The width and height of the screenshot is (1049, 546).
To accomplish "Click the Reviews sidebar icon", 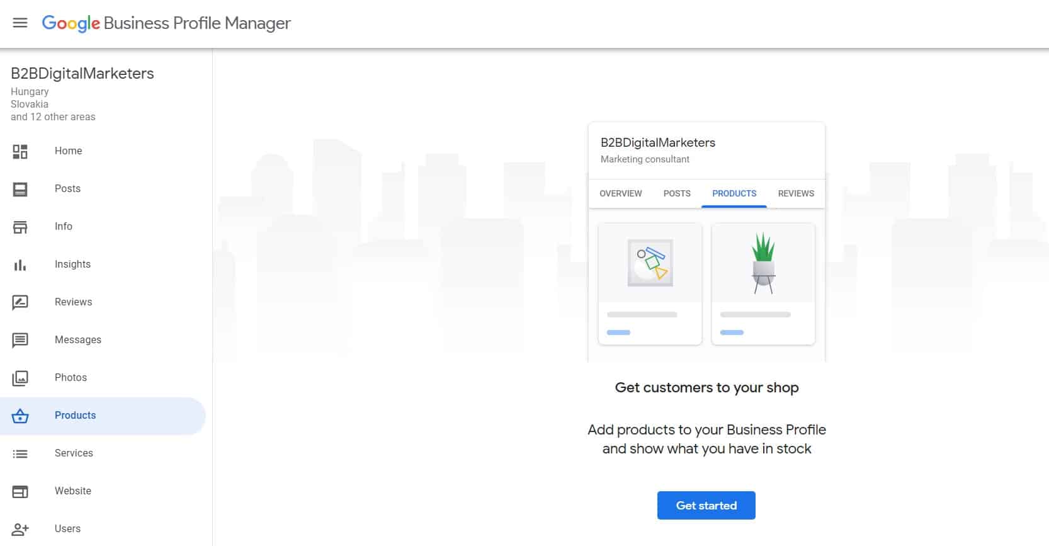I will [20, 302].
